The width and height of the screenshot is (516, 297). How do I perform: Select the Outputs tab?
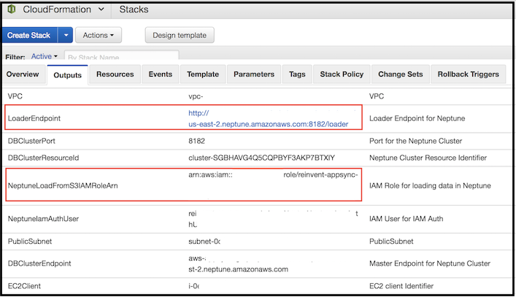pos(67,75)
